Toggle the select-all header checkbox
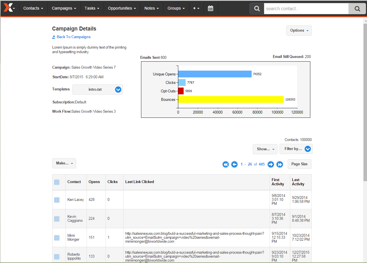The height and width of the screenshot is (263, 367). tap(57, 182)
